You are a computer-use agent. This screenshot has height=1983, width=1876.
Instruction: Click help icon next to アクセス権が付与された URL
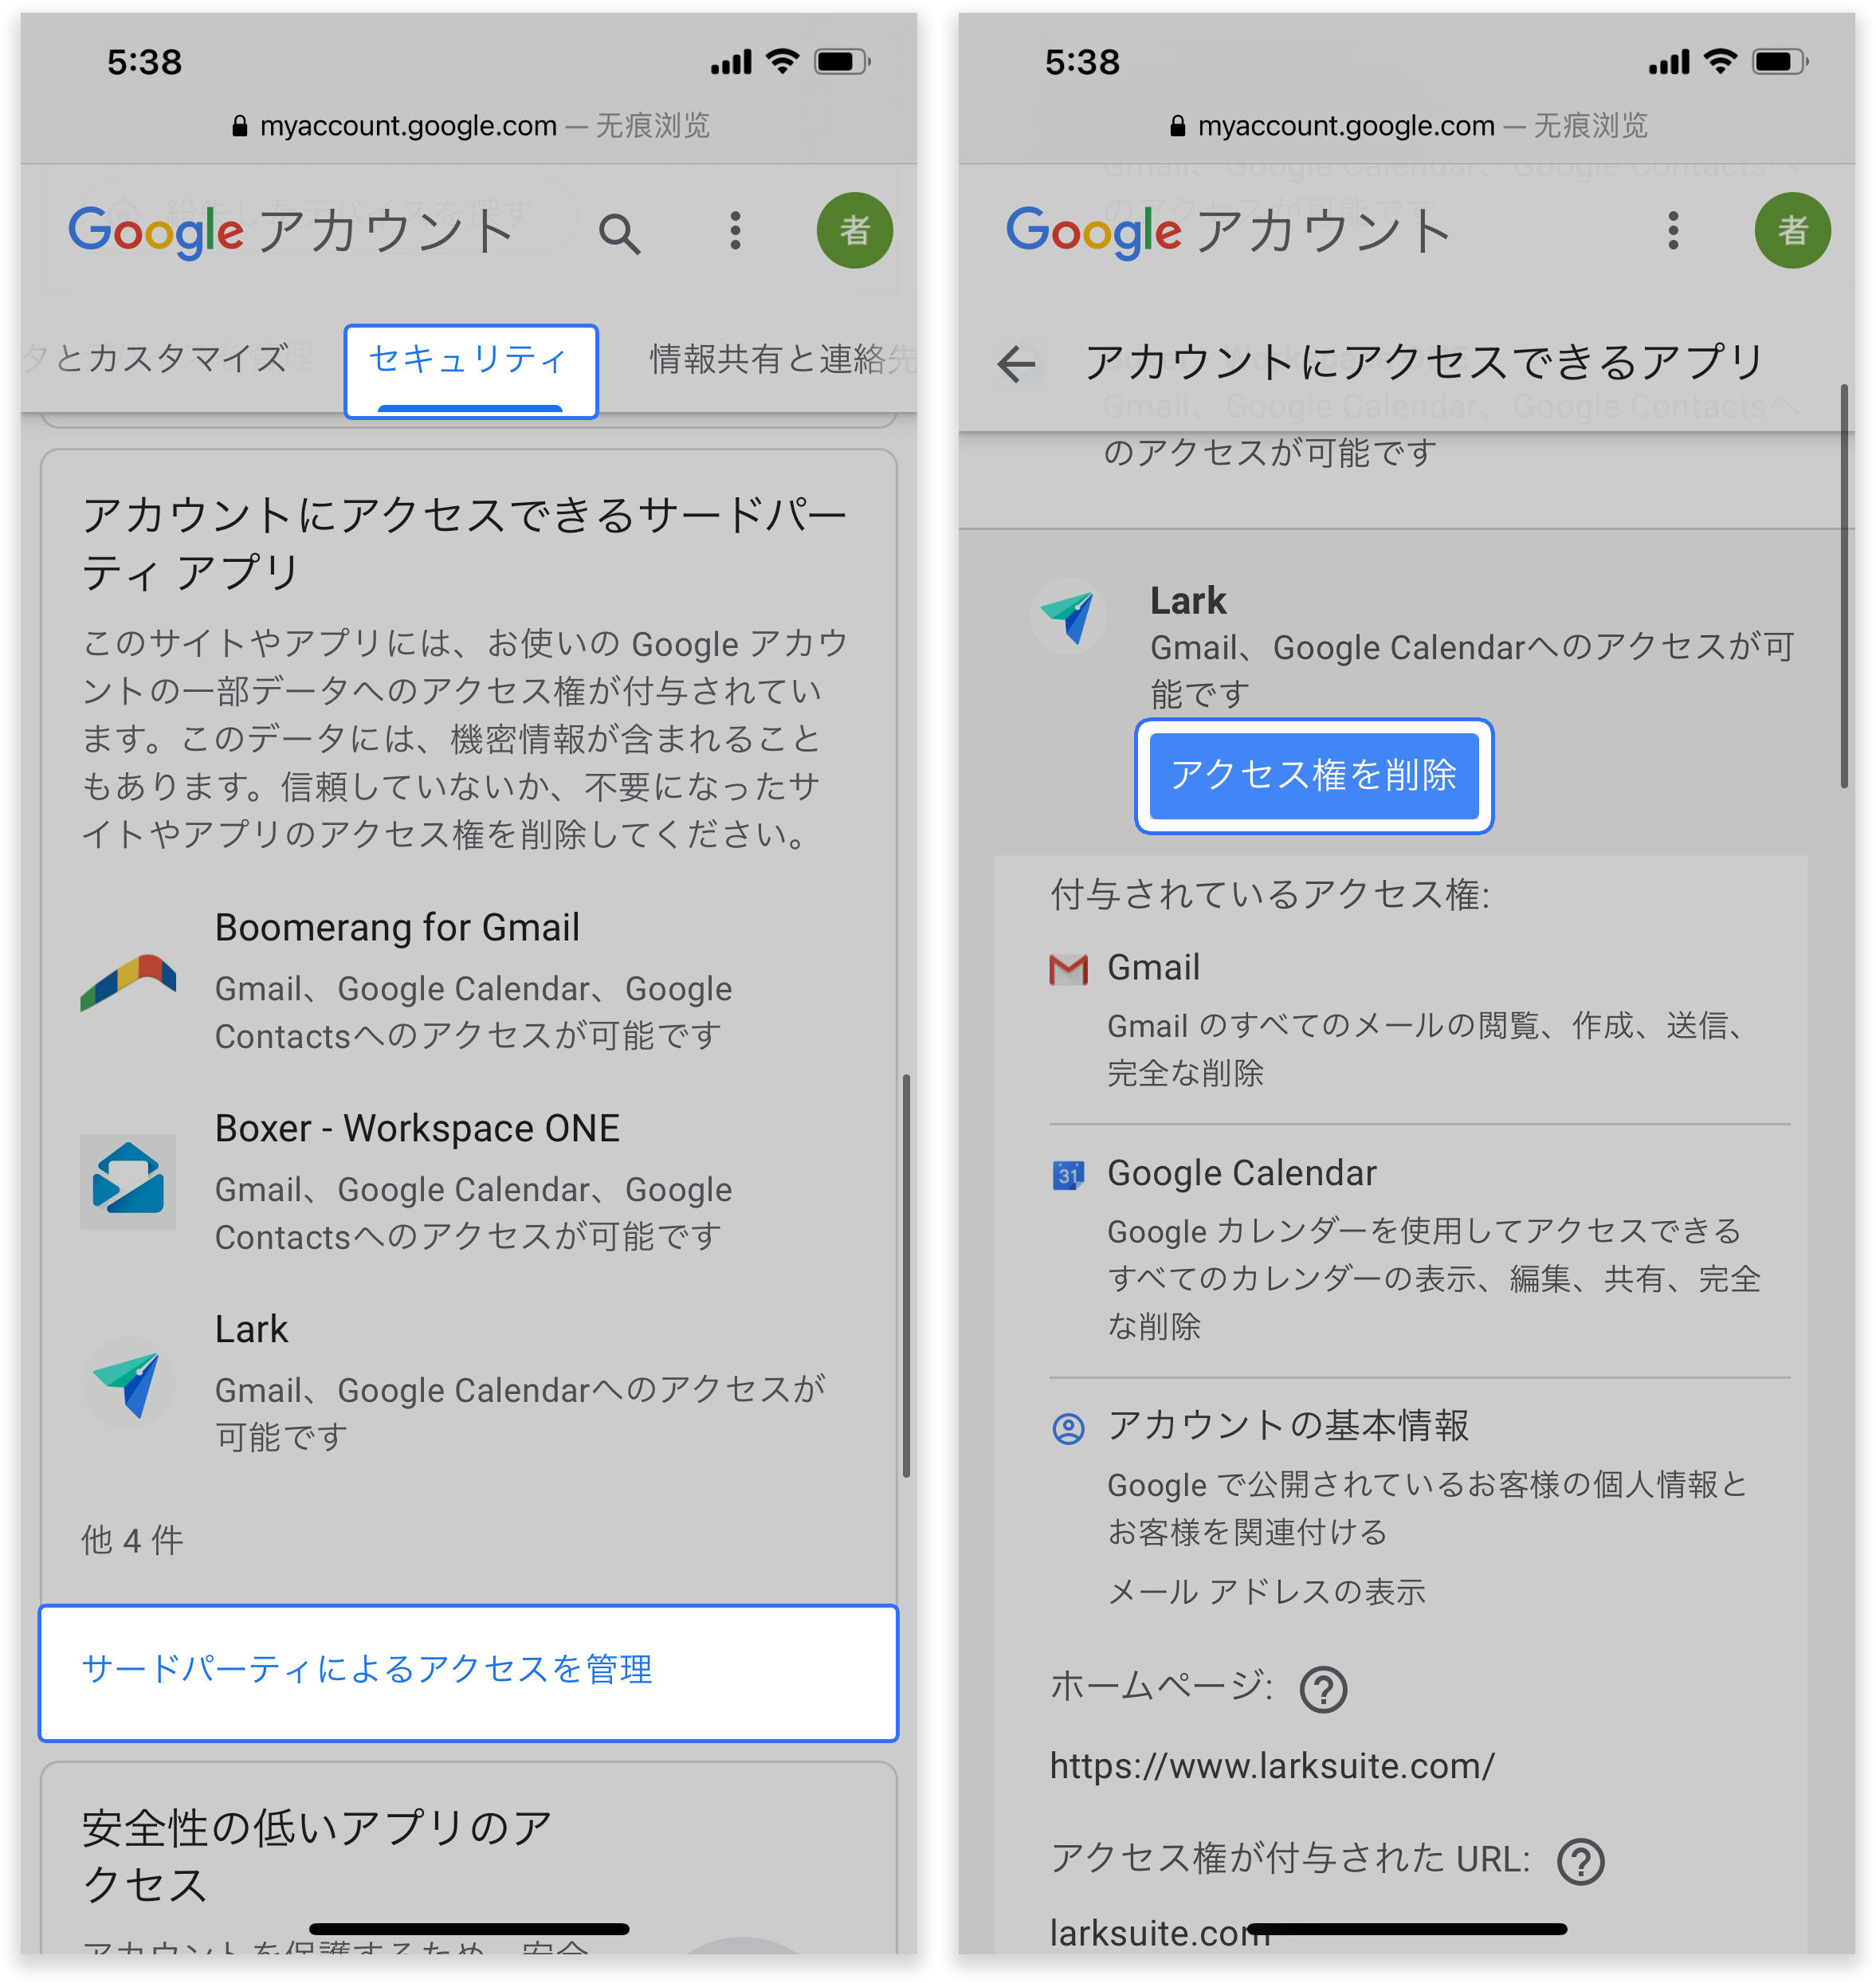click(x=1580, y=1861)
